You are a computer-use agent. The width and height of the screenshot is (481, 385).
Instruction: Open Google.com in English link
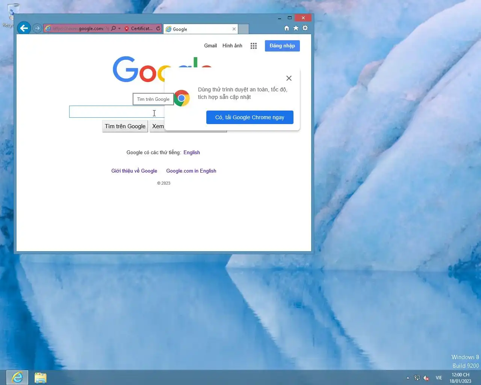tap(191, 171)
